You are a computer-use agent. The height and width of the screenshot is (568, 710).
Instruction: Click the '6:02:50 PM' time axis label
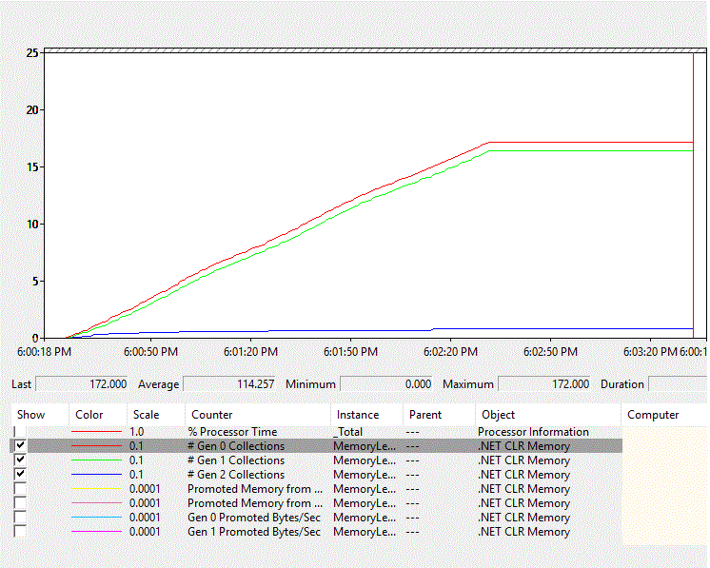550,352
